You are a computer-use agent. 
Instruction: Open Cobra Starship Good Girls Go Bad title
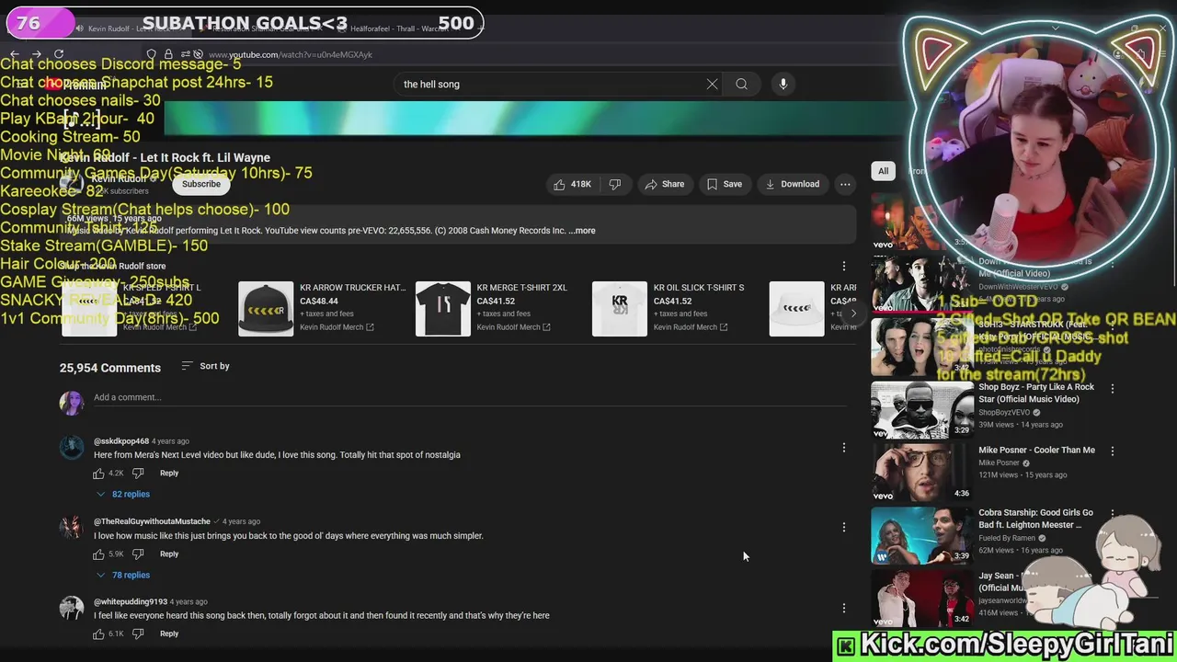pos(1035,519)
